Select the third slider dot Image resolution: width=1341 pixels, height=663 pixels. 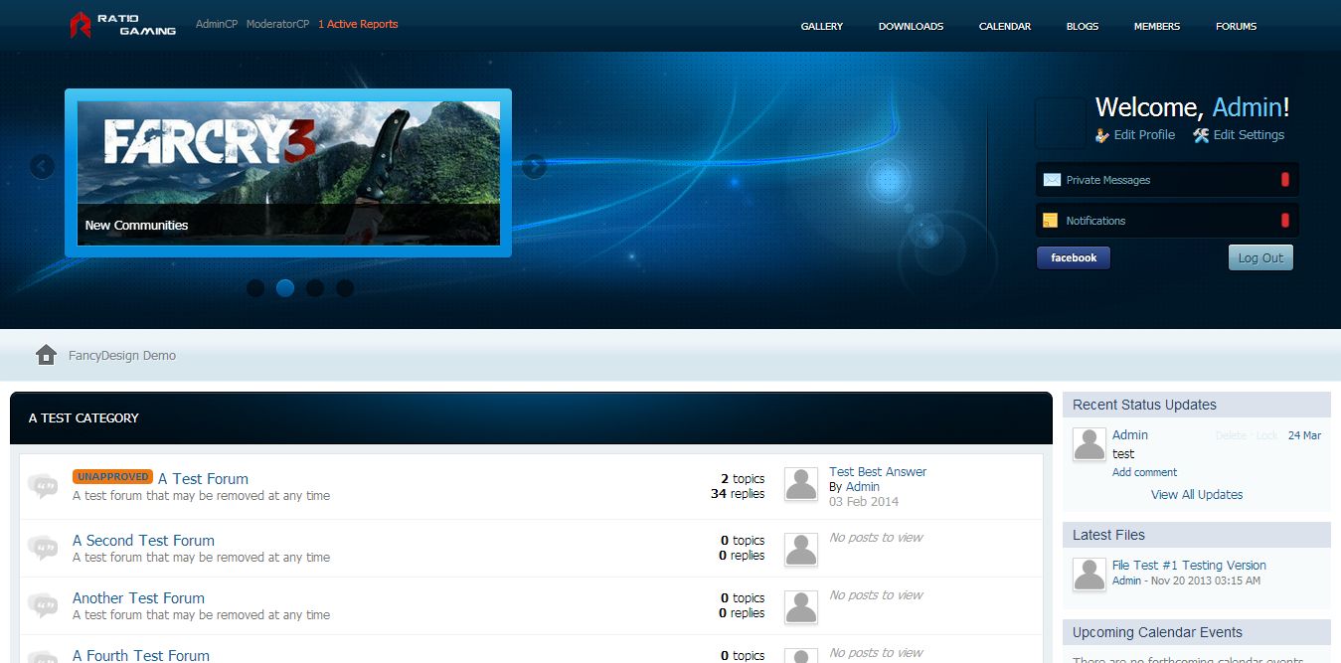315,288
